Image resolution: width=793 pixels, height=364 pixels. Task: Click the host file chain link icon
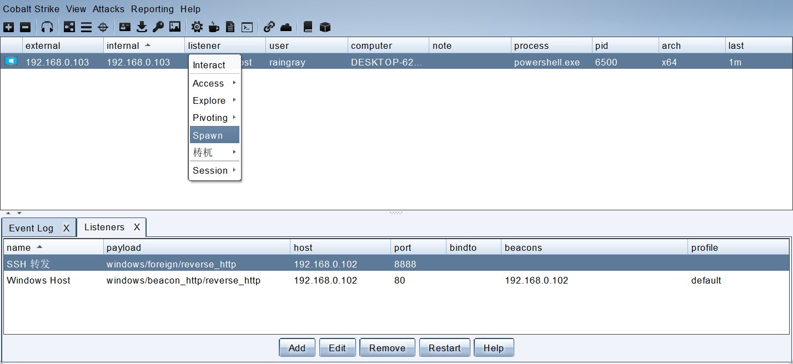pos(269,27)
